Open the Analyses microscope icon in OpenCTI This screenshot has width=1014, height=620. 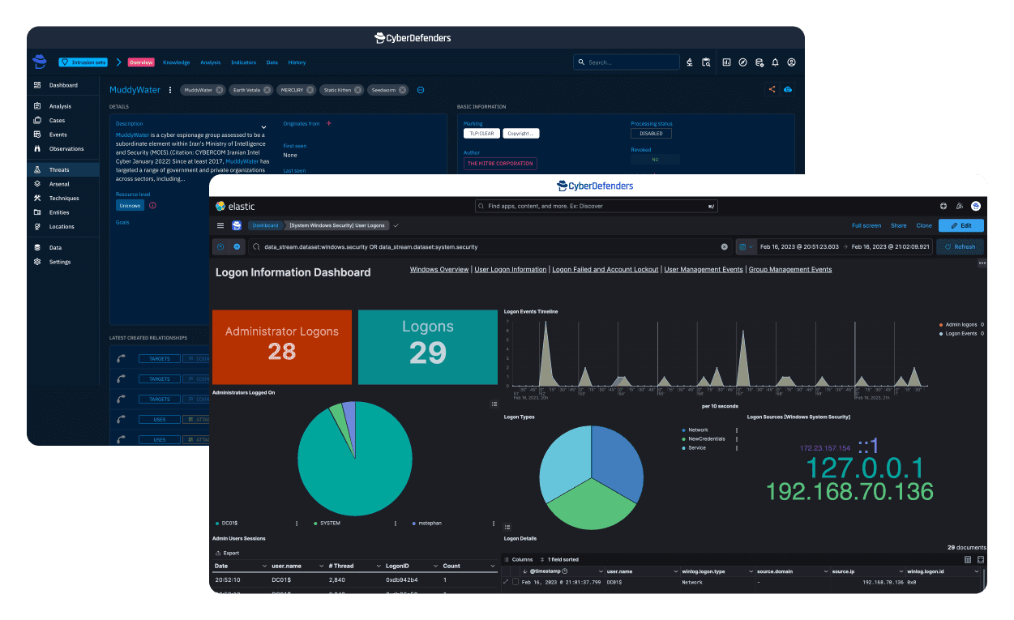(x=690, y=62)
